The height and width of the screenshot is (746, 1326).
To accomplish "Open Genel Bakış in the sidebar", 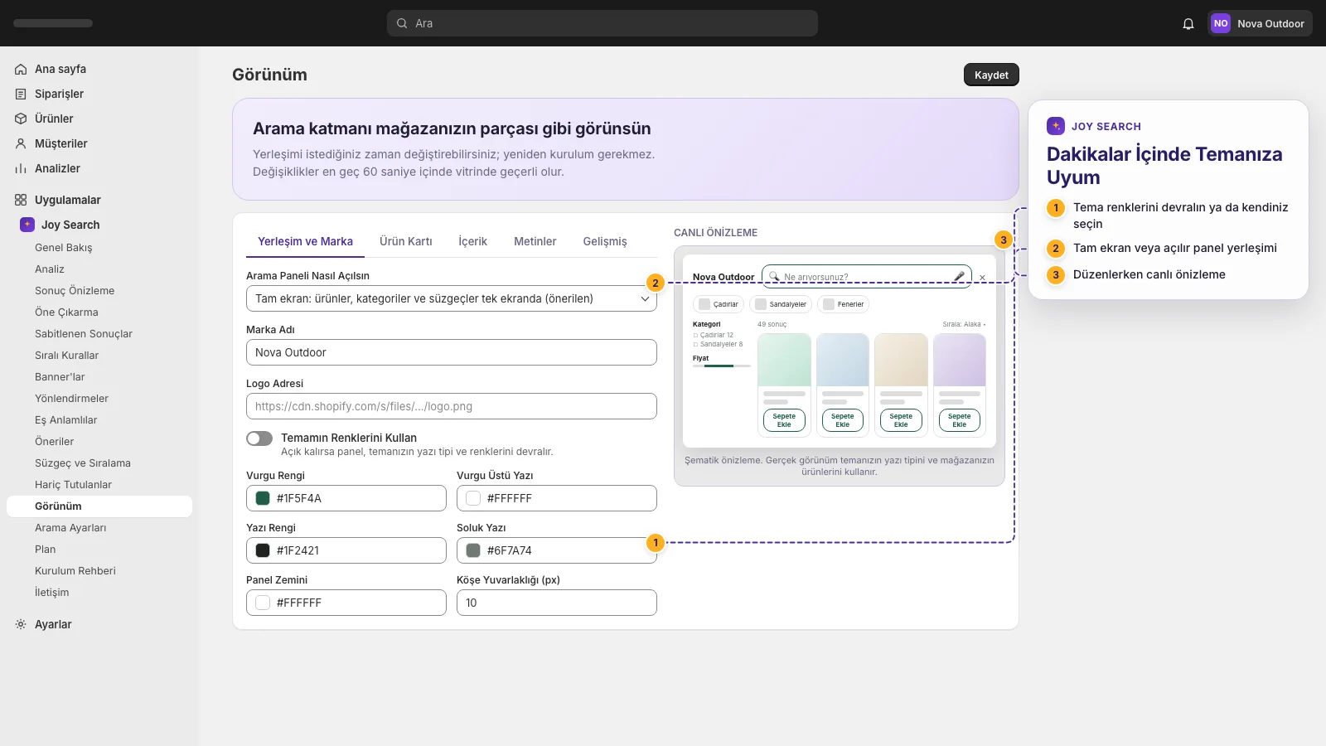I will tap(64, 248).
